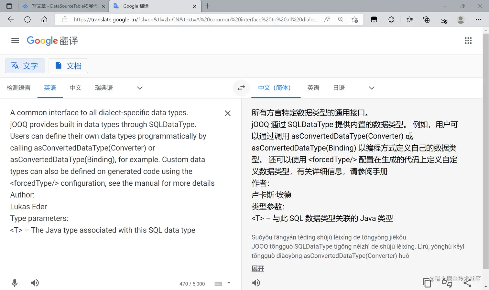Viewport: 489px width, 290px height.
Task: Open browser settings and more menu
Action: pyautogui.click(x=478, y=19)
